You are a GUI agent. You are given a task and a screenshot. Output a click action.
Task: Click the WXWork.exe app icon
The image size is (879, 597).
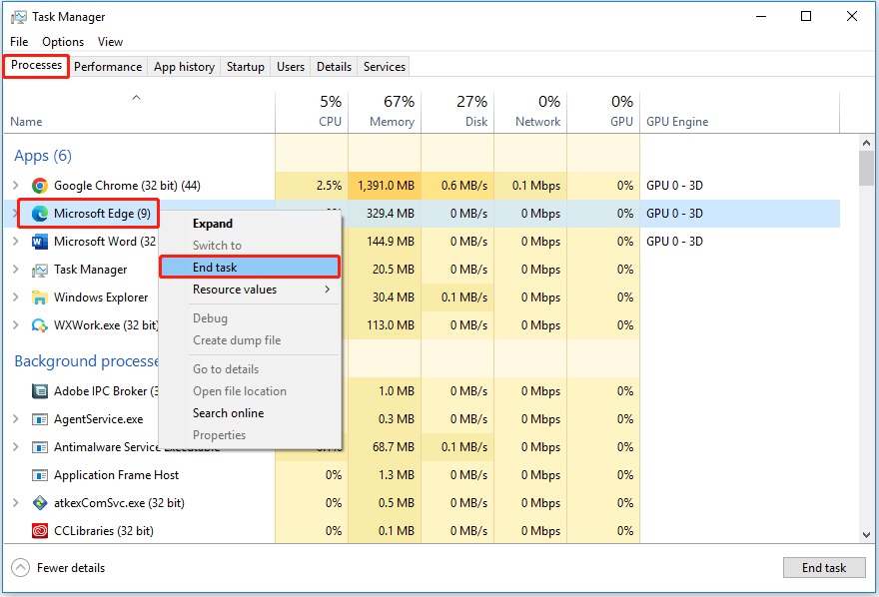[x=40, y=325]
